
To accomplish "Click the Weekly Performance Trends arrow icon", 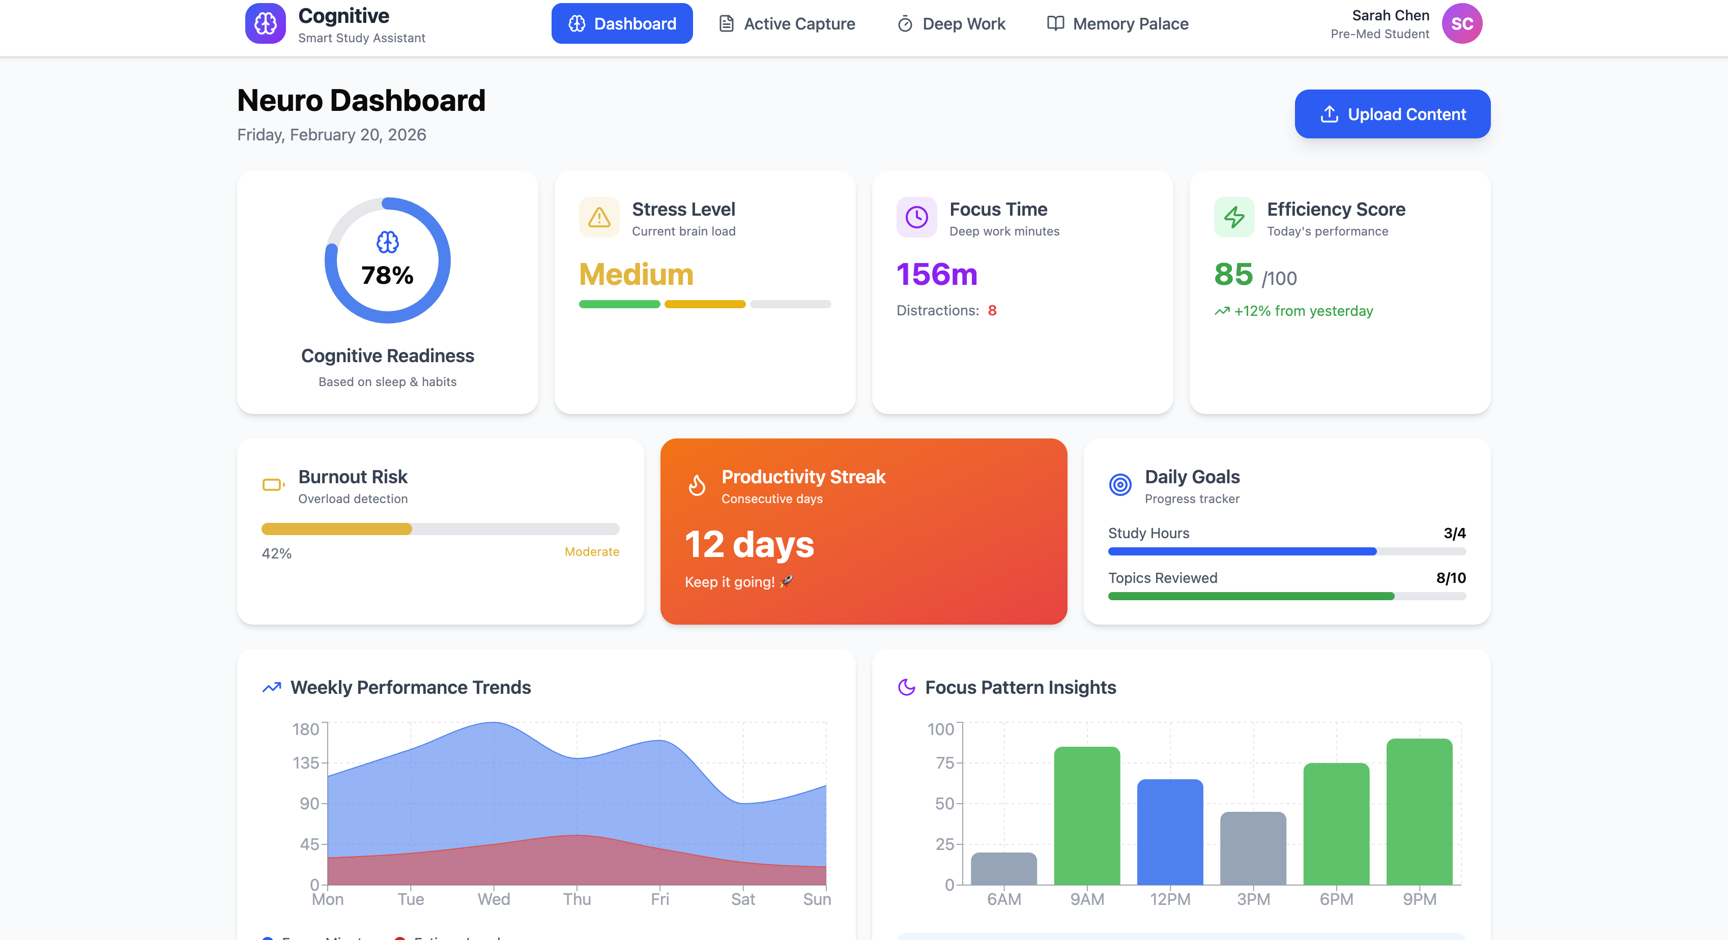I will click(x=271, y=687).
